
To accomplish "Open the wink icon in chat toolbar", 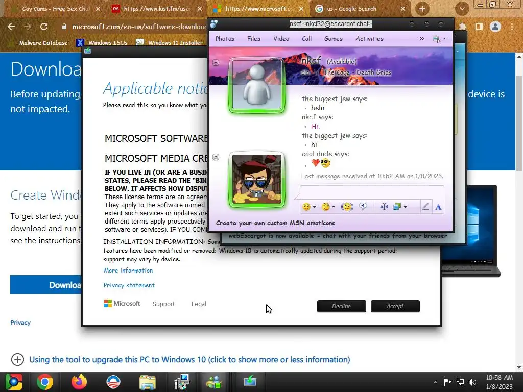I will click(325, 207).
